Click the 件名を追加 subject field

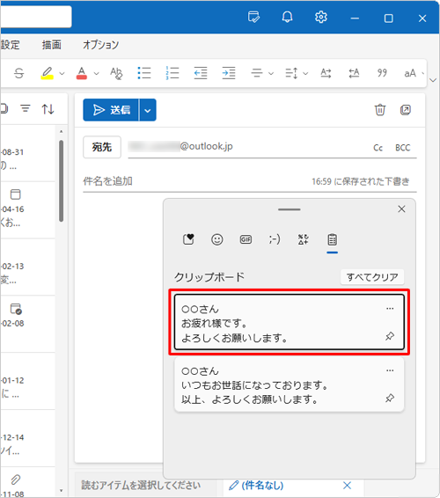coord(195,181)
